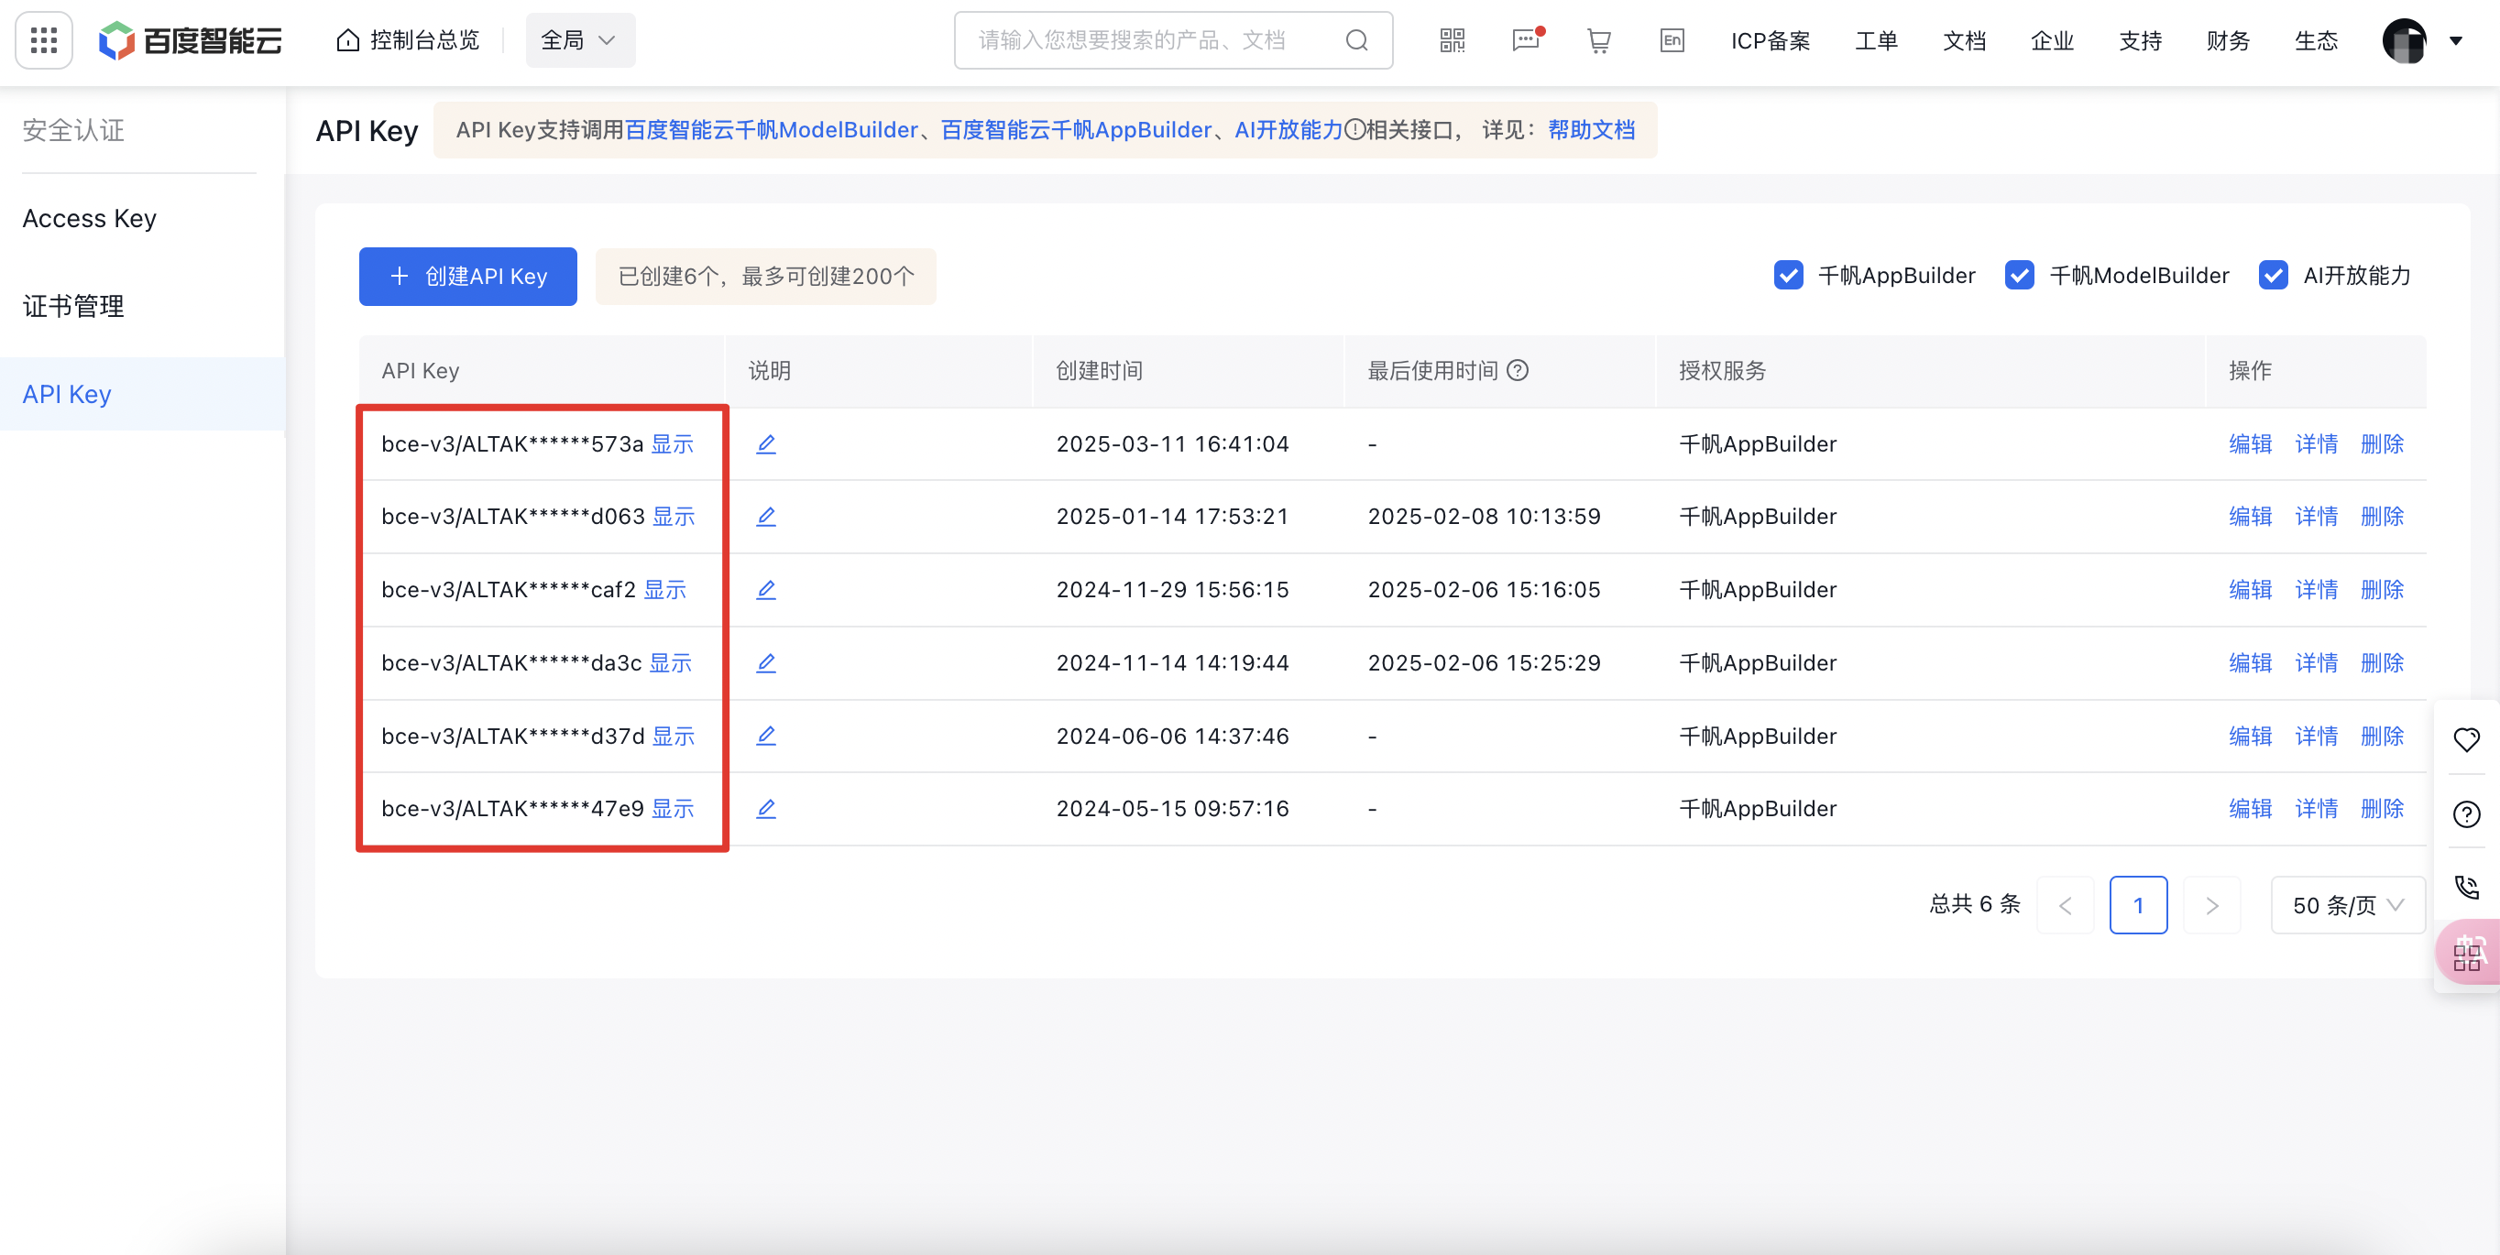Open the messages notification icon

click(x=1526, y=39)
